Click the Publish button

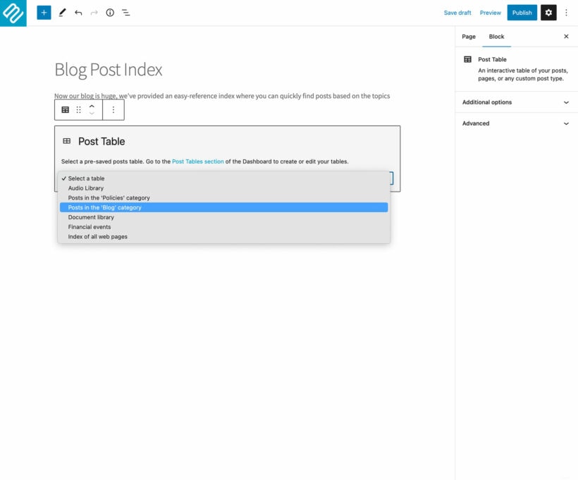(x=522, y=12)
